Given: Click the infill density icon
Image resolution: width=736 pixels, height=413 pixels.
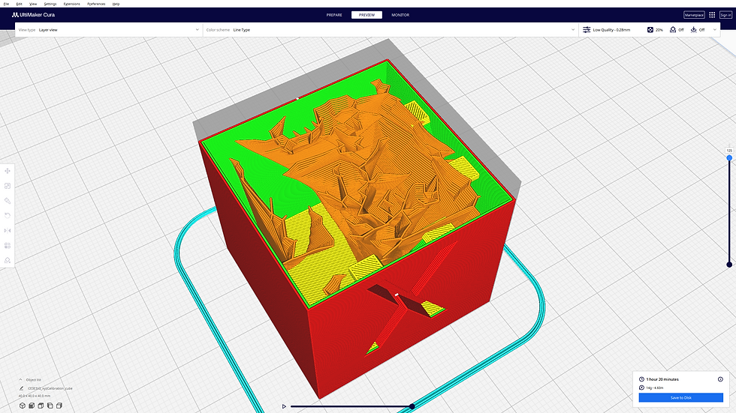Looking at the screenshot, I should (650, 30).
